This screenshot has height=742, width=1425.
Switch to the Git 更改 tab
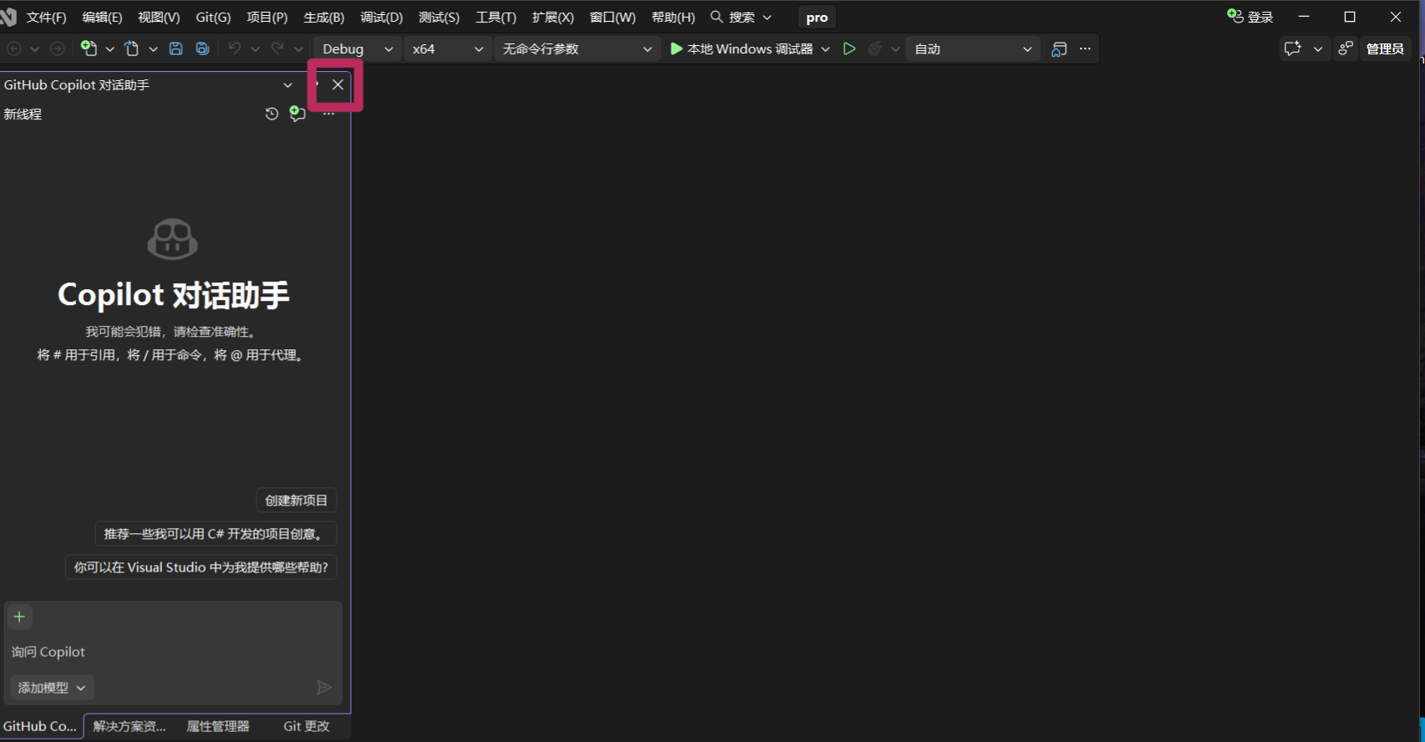click(x=307, y=726)
